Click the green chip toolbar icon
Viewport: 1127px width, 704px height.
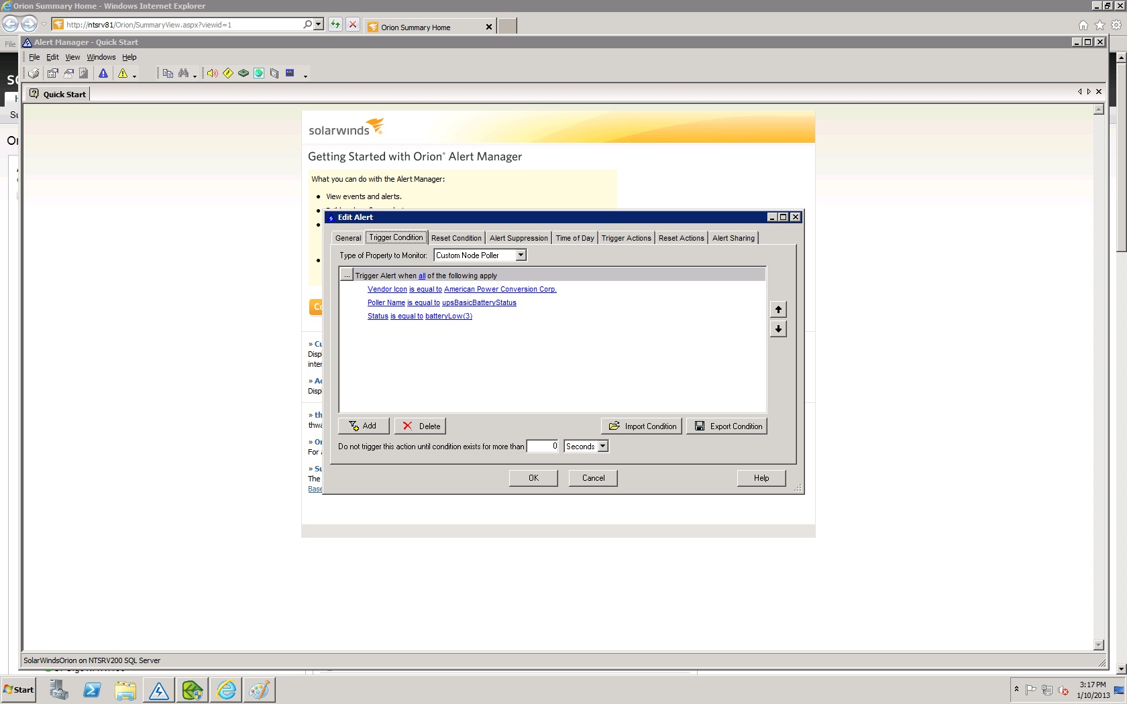(x=244, y=74)
